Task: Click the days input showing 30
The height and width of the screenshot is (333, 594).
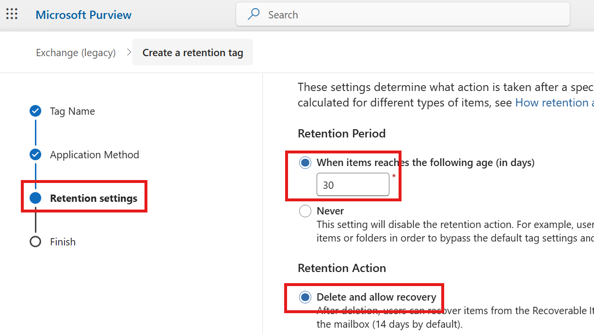Action: tap(353, 184)
